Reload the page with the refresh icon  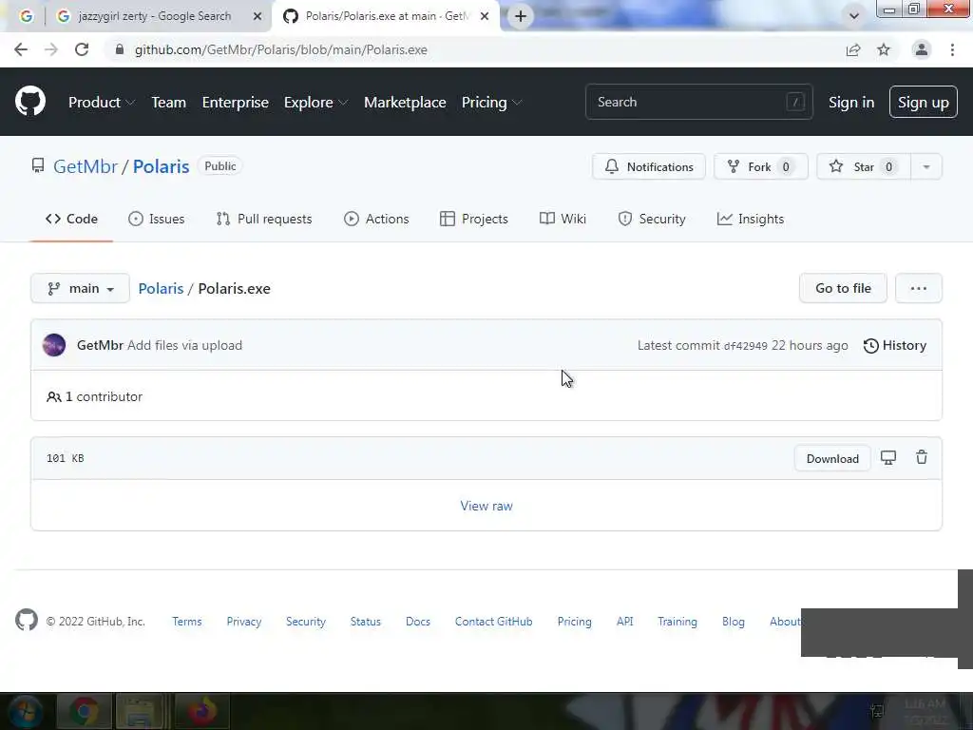[x=82, y=49]
